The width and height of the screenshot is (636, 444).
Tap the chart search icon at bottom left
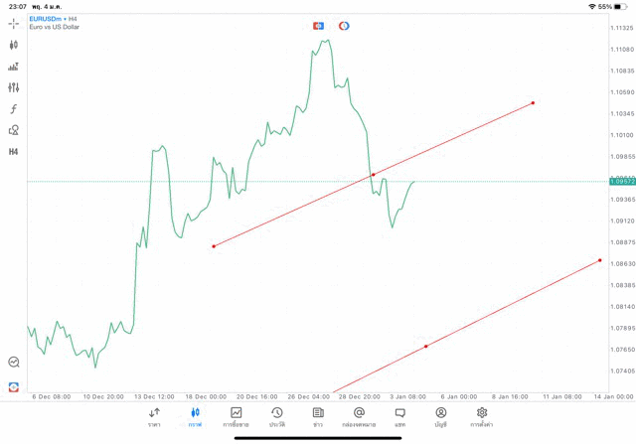click(x=14, y=363)
